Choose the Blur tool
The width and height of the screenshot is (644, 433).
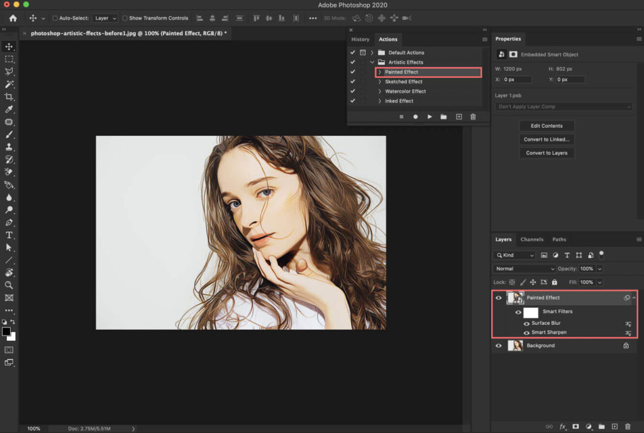[9, 197]
